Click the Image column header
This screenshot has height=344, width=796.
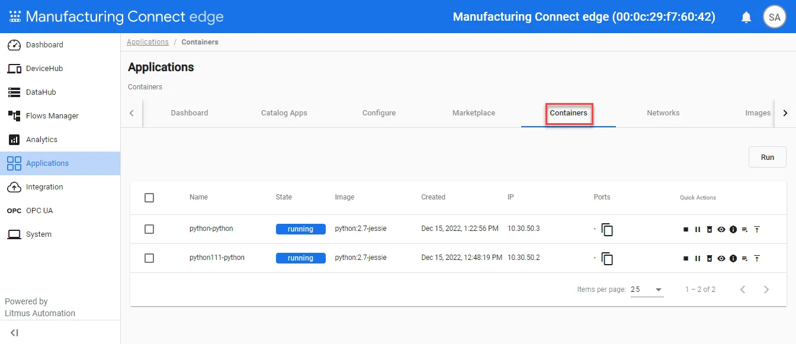click(345, 197)
